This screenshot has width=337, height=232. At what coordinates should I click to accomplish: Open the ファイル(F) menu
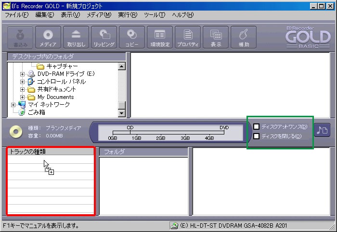coord(16,15)
